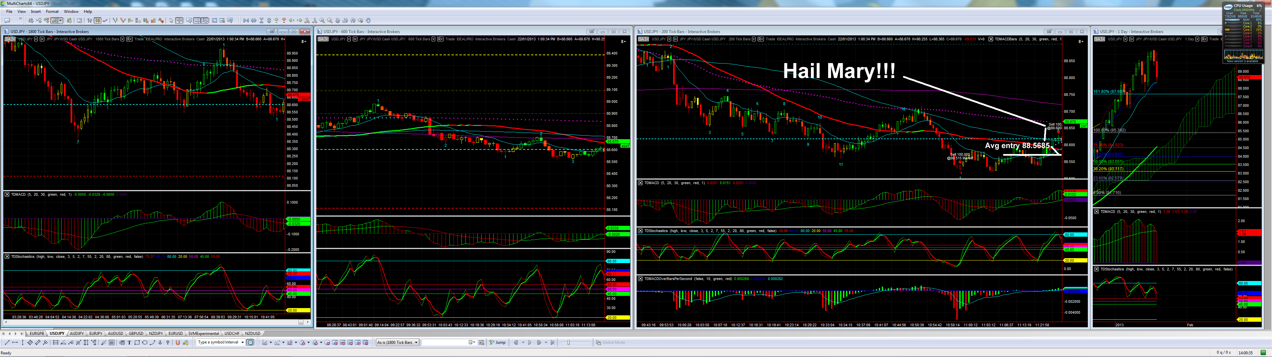Image resolution: width=1272 pixels, height=357 pixels.
Task: Toggle TDMACD status box in 200 Tick chart
Action: click(640, 183)
